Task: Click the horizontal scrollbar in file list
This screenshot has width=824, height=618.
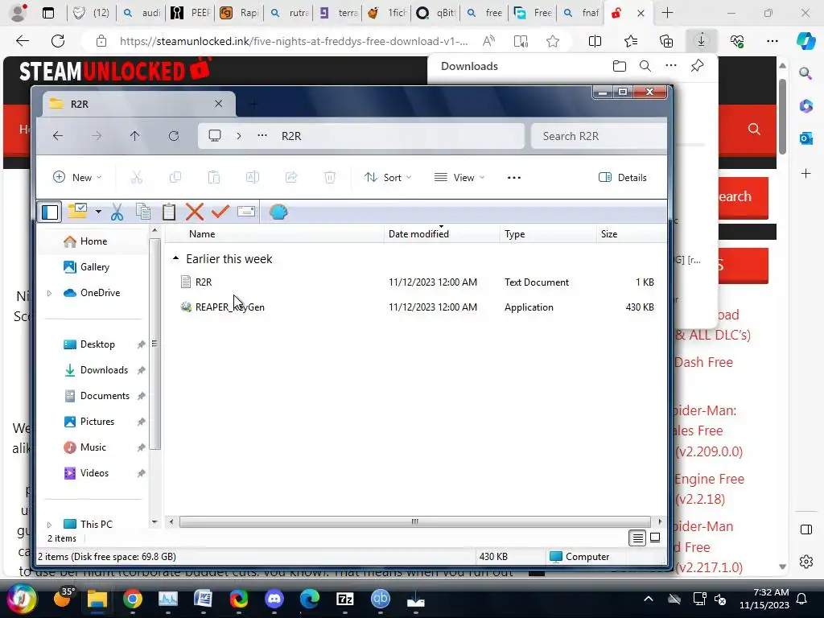Action: coord(415,521)
